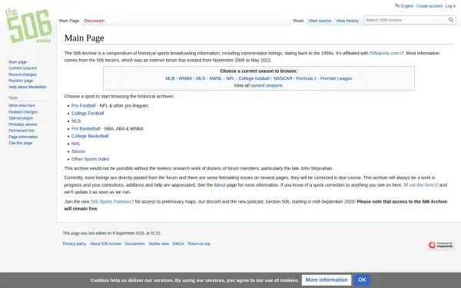461x288 pixels.
Task: Open the Pro Football archives
Action: point(84,106)
